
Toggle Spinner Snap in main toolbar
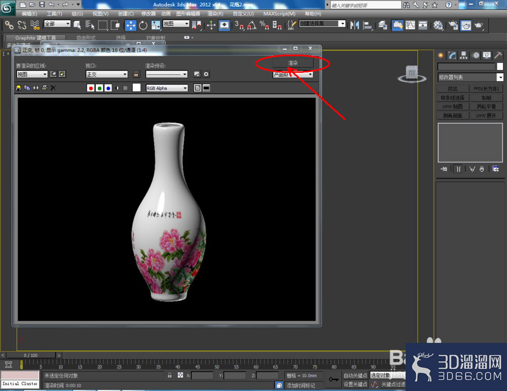point(277,25)
